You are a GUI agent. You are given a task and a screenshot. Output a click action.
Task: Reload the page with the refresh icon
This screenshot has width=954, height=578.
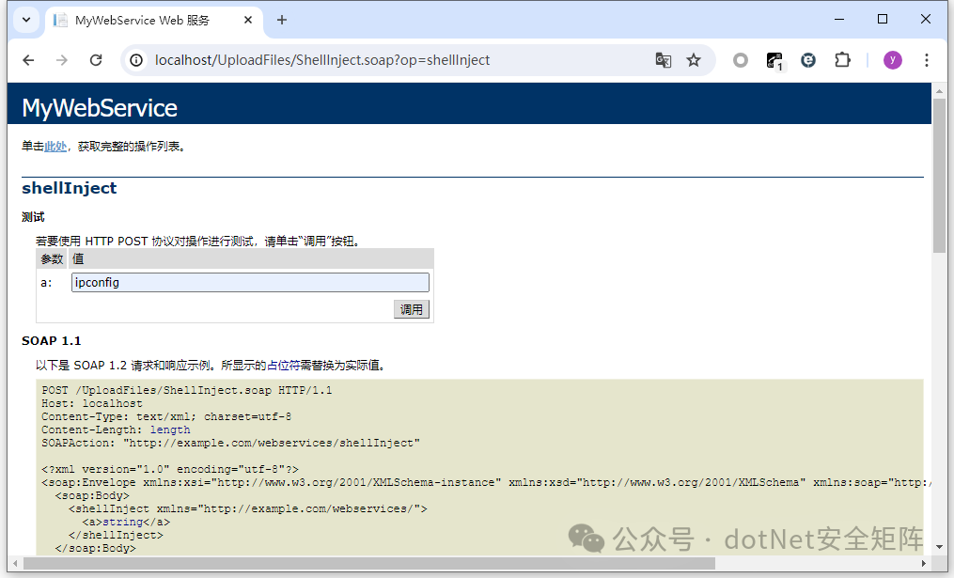[x=95, y=60]
